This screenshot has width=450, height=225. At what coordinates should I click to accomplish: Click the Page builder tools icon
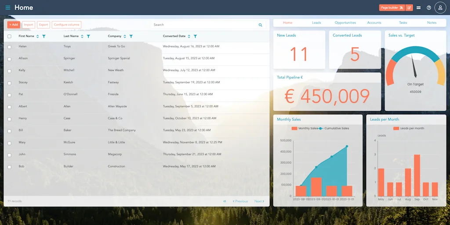point(401,8)
